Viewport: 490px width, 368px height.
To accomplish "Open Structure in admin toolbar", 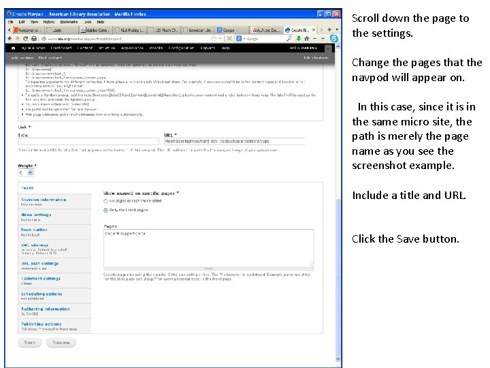I will coord(107,48).
